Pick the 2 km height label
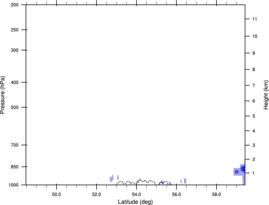 [253, 159]
